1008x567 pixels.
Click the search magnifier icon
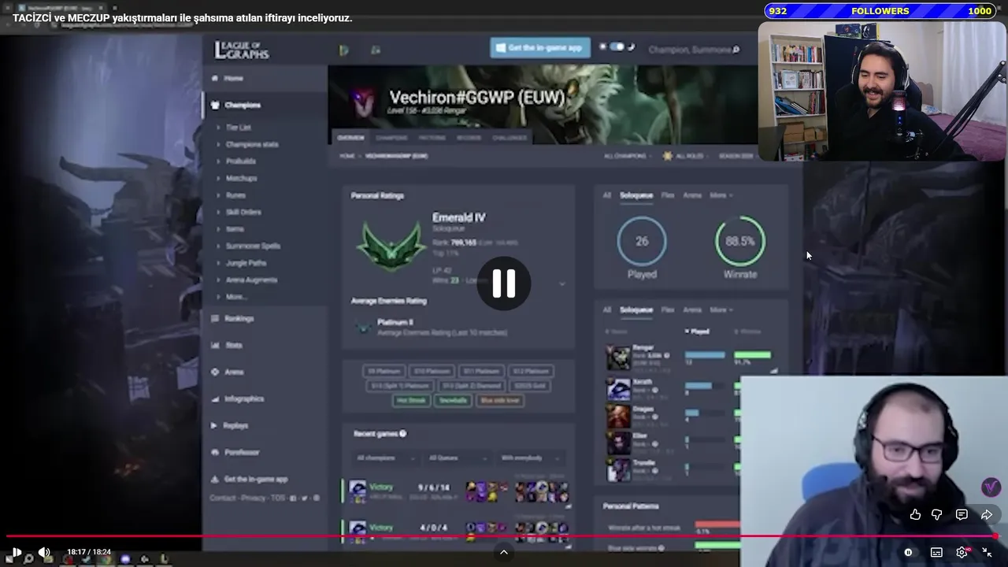click(x=736, y=50)
